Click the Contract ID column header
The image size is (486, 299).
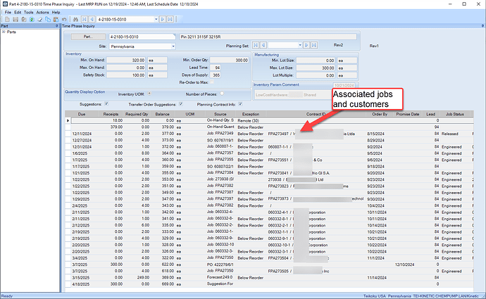pyautogui.click(x=316, y=114)
